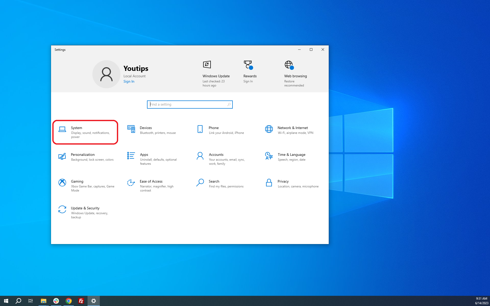Click the Sign In link under Youtips
The height and width of the screenshot is (306, 490).
(x=129, y=81)
